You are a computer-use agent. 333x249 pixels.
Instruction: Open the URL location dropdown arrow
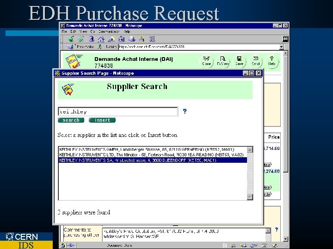282,47
